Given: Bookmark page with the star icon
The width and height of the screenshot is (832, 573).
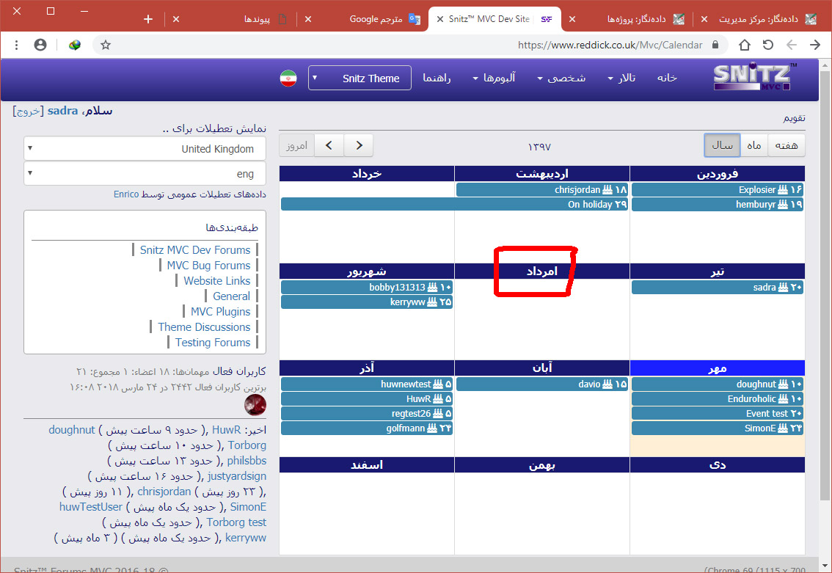Looking at the screenshot, I should [106, 45].
